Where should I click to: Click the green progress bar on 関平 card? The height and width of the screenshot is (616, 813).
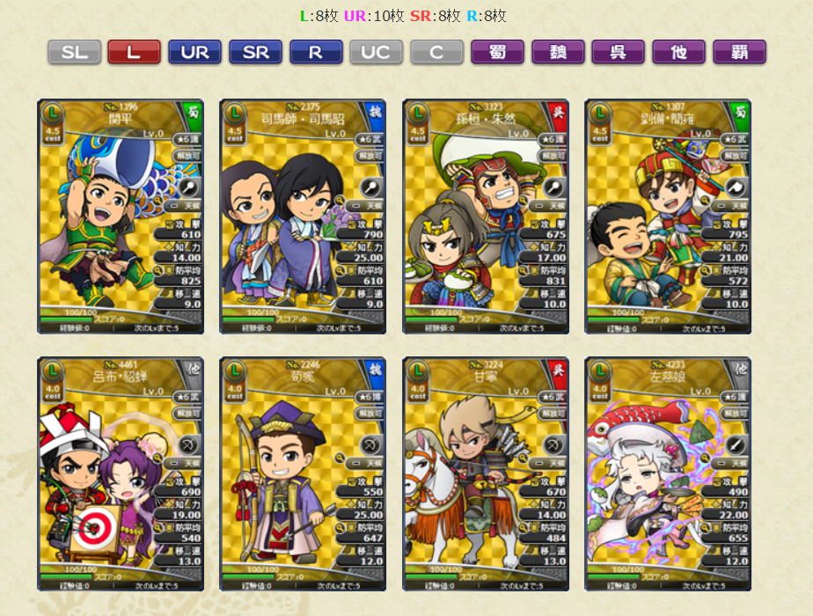[66, 319]
